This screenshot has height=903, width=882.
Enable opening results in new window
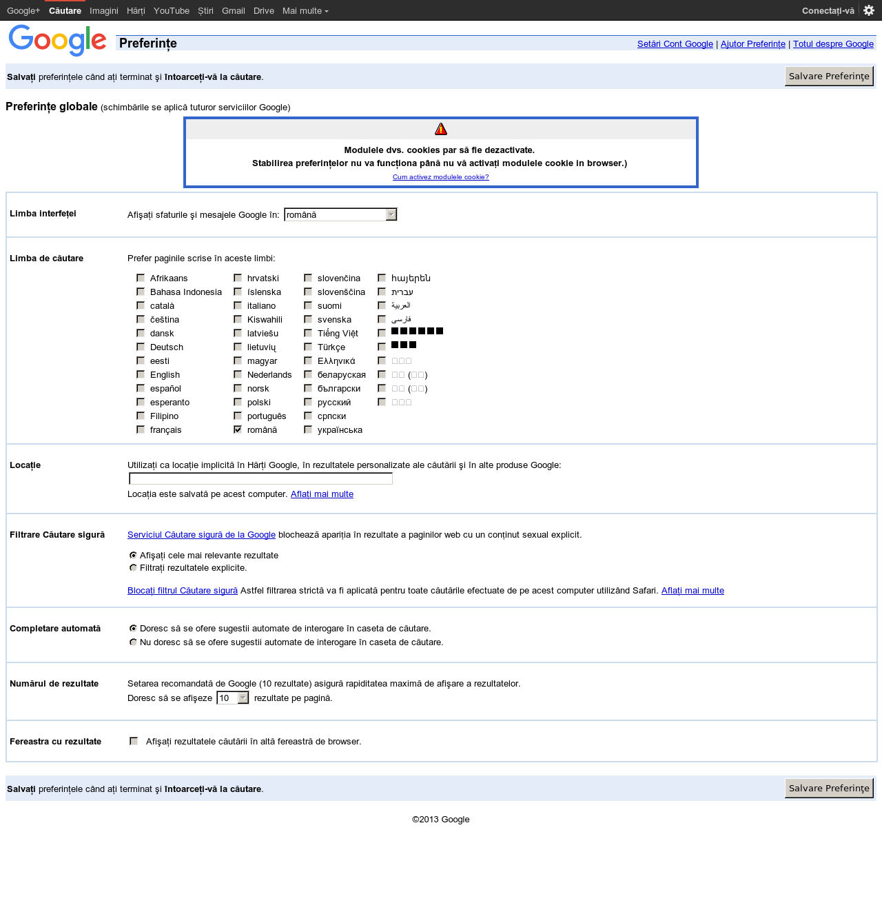(134, 741)
